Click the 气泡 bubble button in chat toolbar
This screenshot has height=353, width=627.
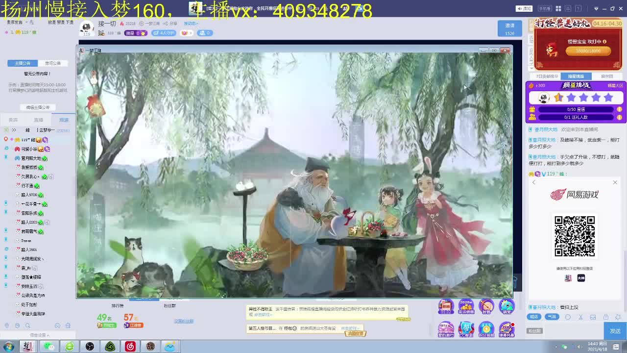point(552,317)
